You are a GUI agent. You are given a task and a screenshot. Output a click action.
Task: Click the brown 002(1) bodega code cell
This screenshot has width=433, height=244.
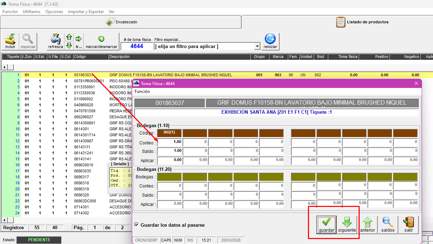[x=169, y=132]
